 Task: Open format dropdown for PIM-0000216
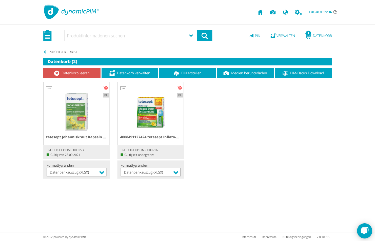[x=150, y=172]
